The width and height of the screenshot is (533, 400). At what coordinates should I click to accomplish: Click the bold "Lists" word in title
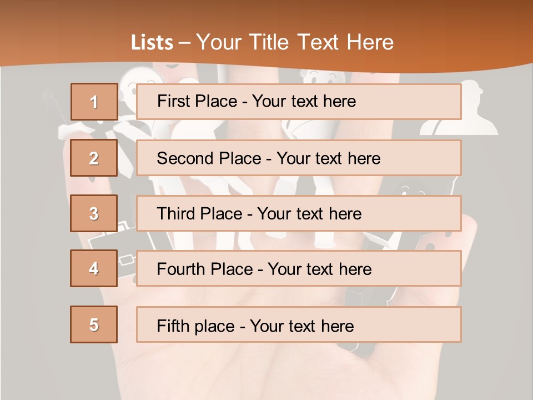152,42
